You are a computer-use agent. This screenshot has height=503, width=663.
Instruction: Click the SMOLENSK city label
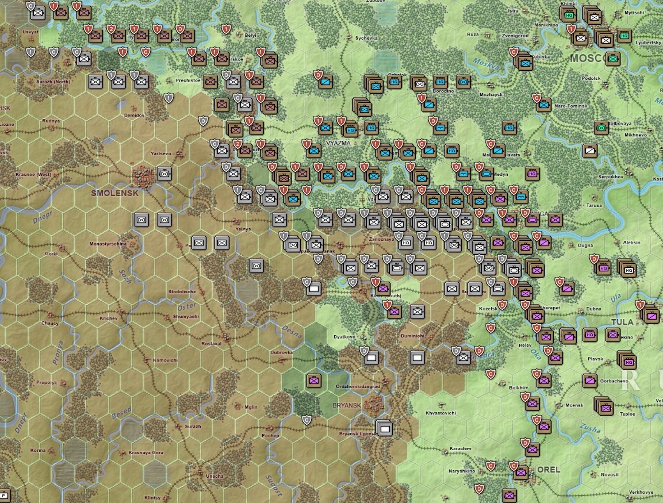pos(114,193)
